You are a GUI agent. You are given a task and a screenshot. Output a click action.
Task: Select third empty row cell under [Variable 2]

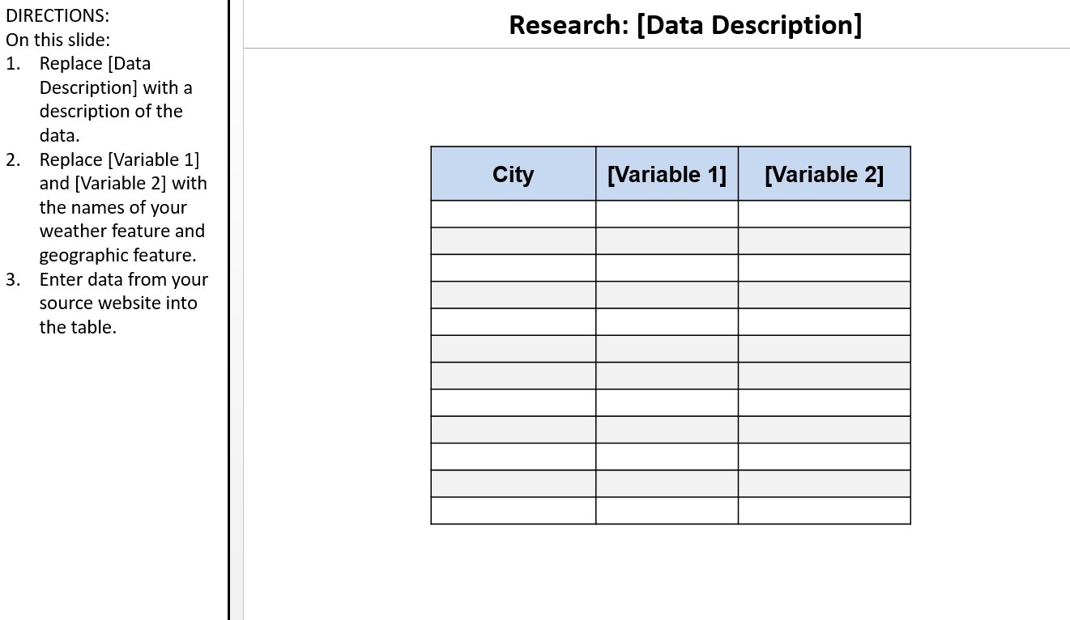click(824, 268)
